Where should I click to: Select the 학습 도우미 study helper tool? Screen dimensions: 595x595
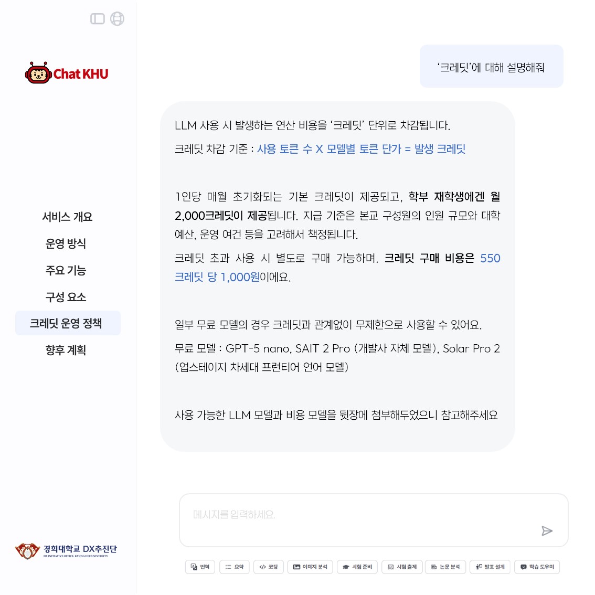(537, 567)
